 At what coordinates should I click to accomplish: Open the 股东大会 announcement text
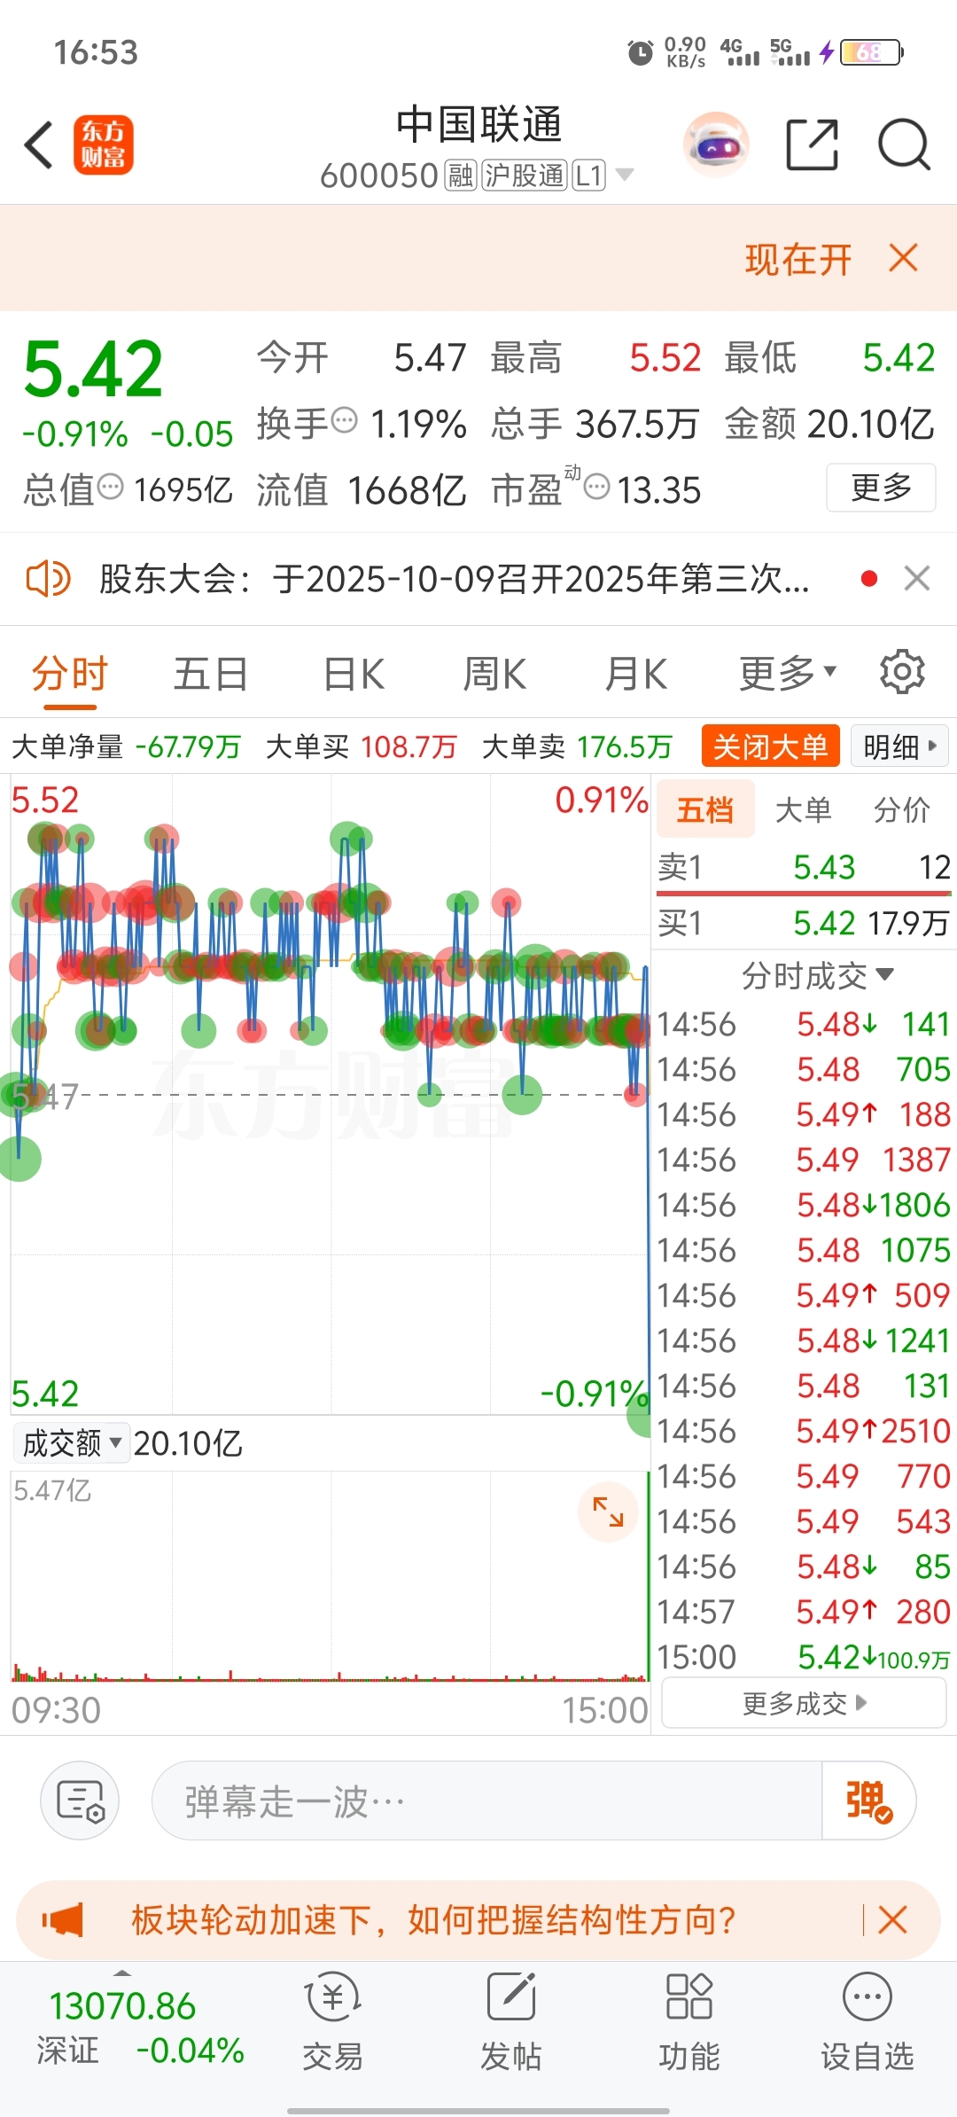[454, 579]
